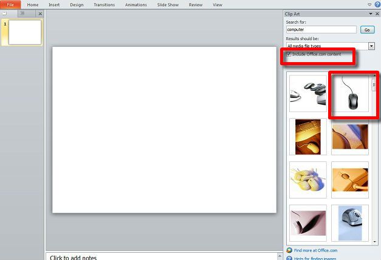This screenshot has width=381, height=260.
Task: Toggle Include Office.com content checkbox
Action: click(289, 54)
